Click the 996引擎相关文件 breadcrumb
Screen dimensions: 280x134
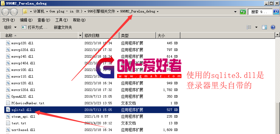[101, 12]
